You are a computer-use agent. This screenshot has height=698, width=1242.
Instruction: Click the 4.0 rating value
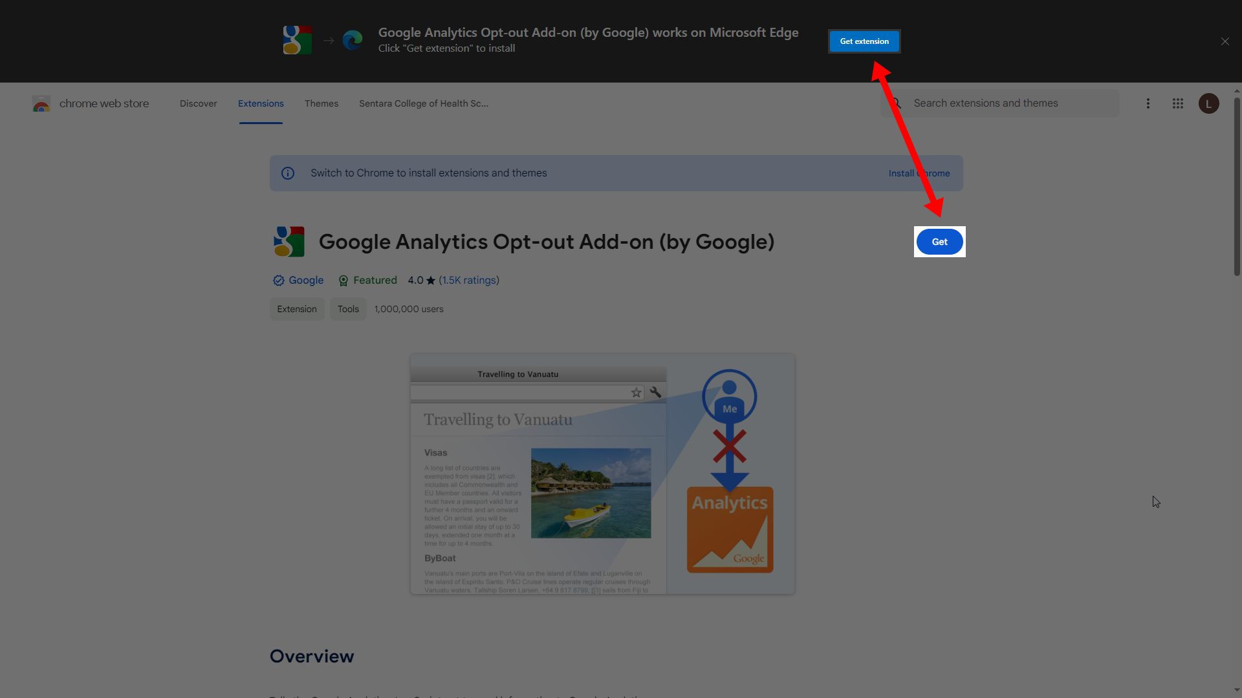(x=415, y=280)
